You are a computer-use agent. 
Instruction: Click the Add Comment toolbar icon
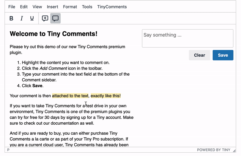click(45, 18)
